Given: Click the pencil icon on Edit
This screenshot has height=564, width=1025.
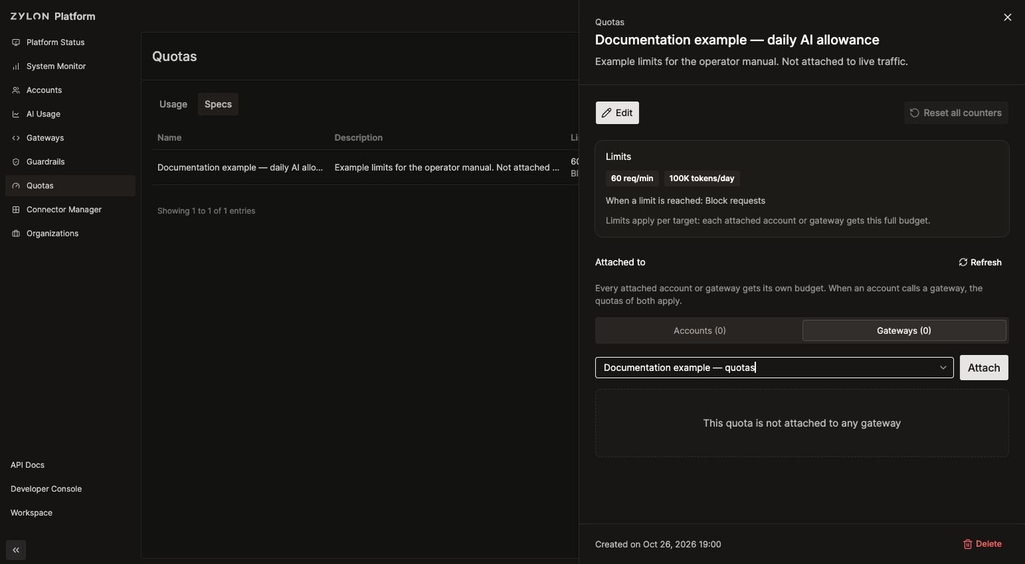Looking at the screenshot, I should [x=606, y=113].
